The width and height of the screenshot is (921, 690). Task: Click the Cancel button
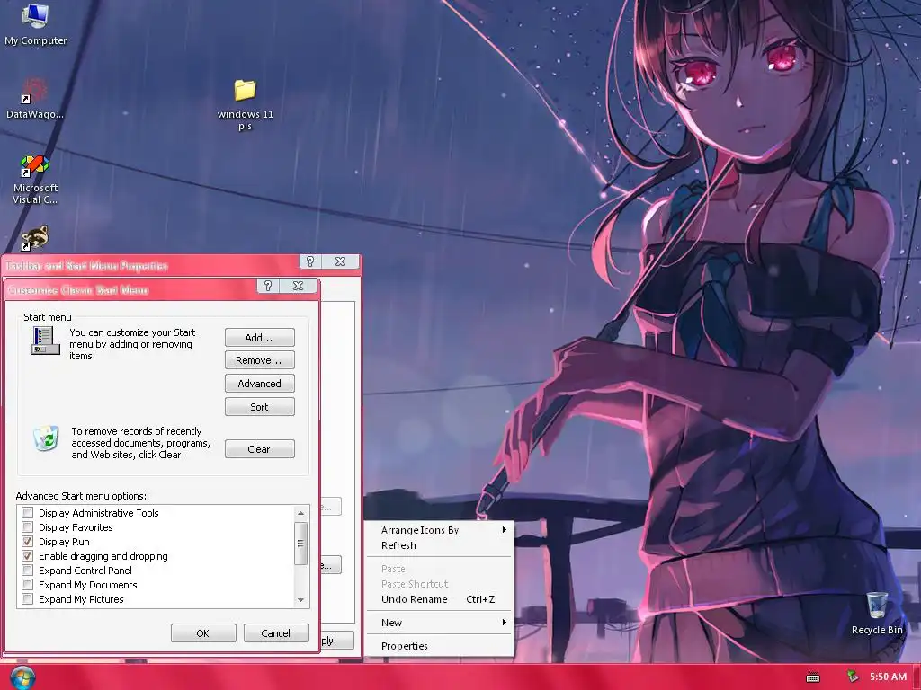(x=276, y=633)
